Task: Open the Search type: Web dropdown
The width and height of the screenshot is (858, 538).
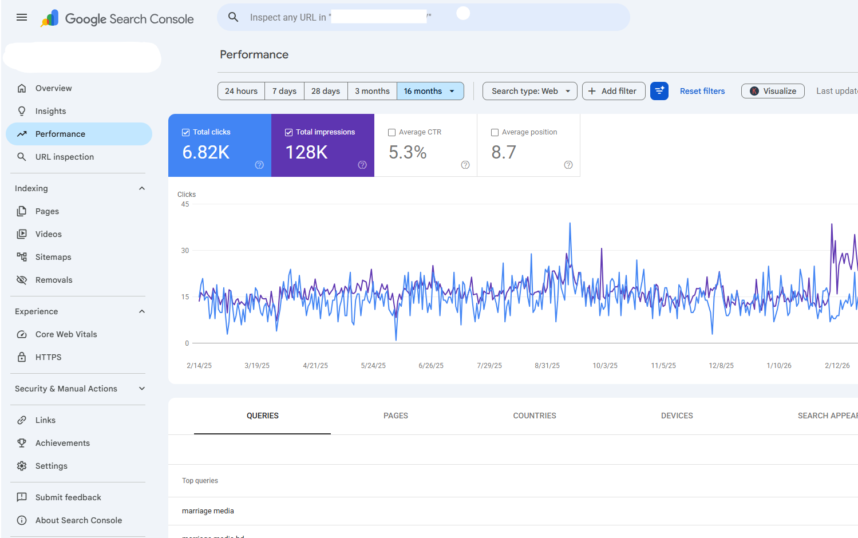Action: click(530, 91)
